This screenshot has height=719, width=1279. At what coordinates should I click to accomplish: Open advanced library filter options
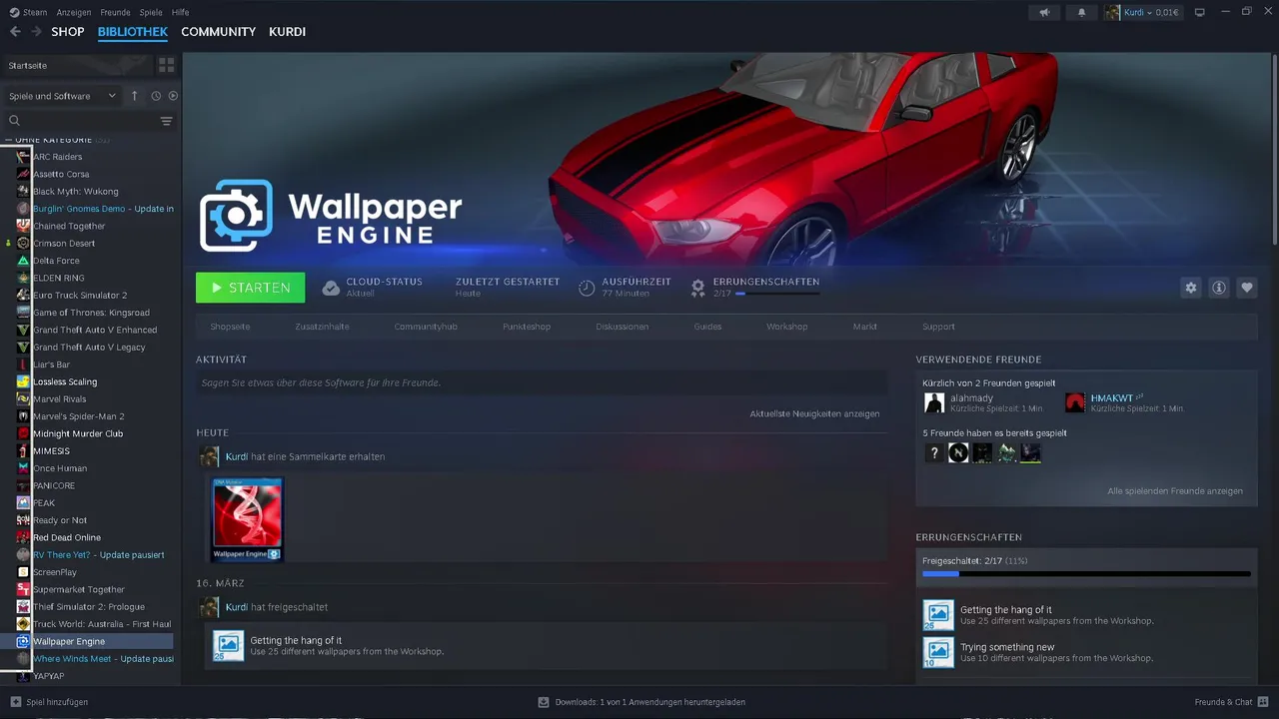coord(166,121)
